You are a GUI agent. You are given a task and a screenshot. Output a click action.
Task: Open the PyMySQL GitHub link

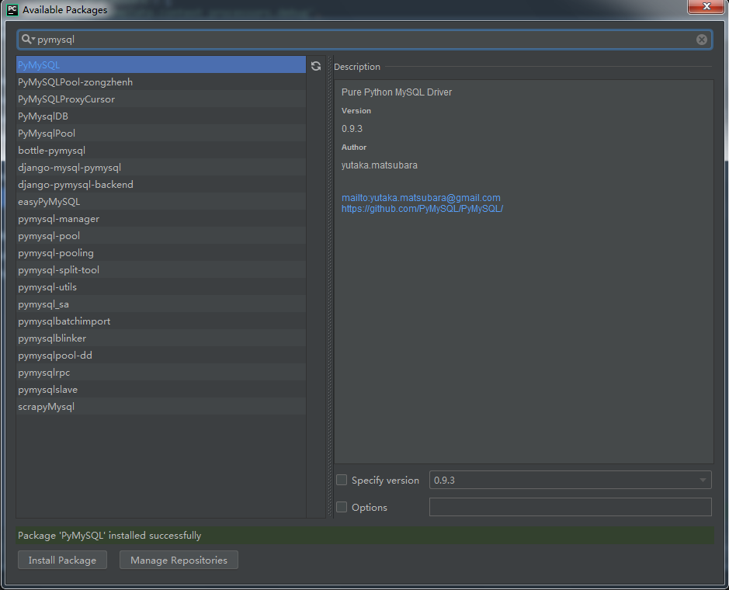click(422, 209)
